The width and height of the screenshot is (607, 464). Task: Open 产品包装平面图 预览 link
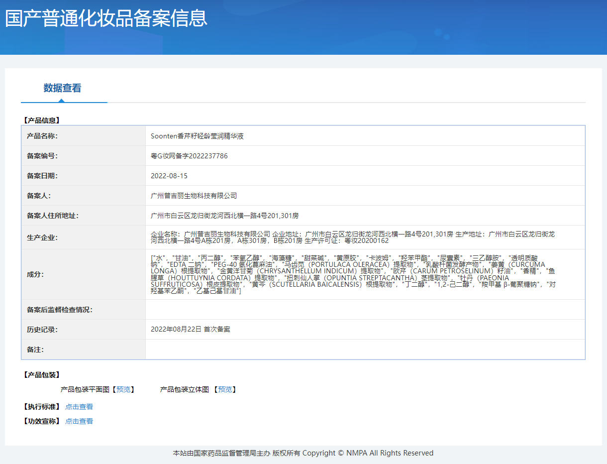(x=123, y=389)
